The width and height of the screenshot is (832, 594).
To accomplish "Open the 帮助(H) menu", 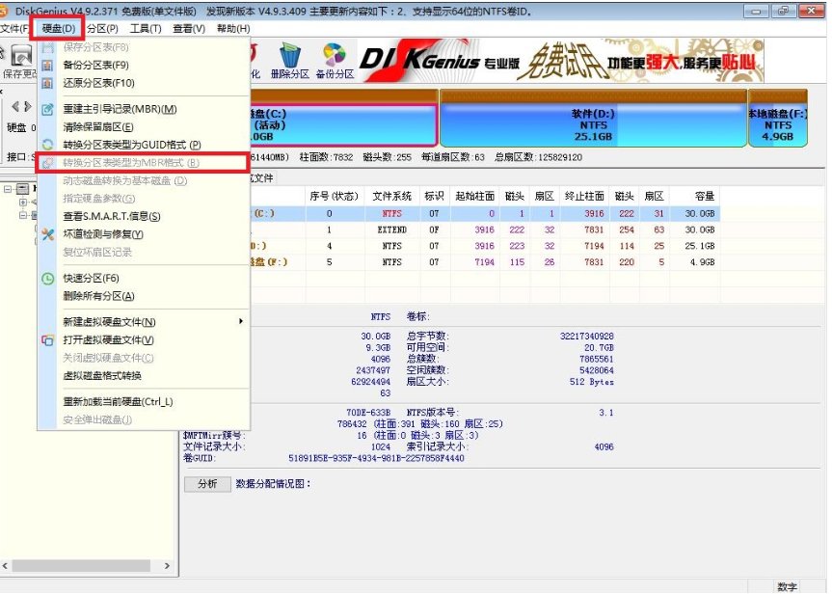I will click(233, 29).
